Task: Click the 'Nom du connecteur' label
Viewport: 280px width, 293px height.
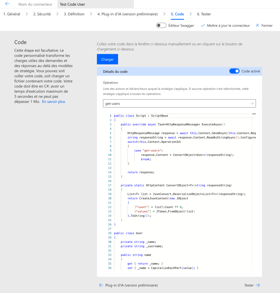Action: point(35,4)
